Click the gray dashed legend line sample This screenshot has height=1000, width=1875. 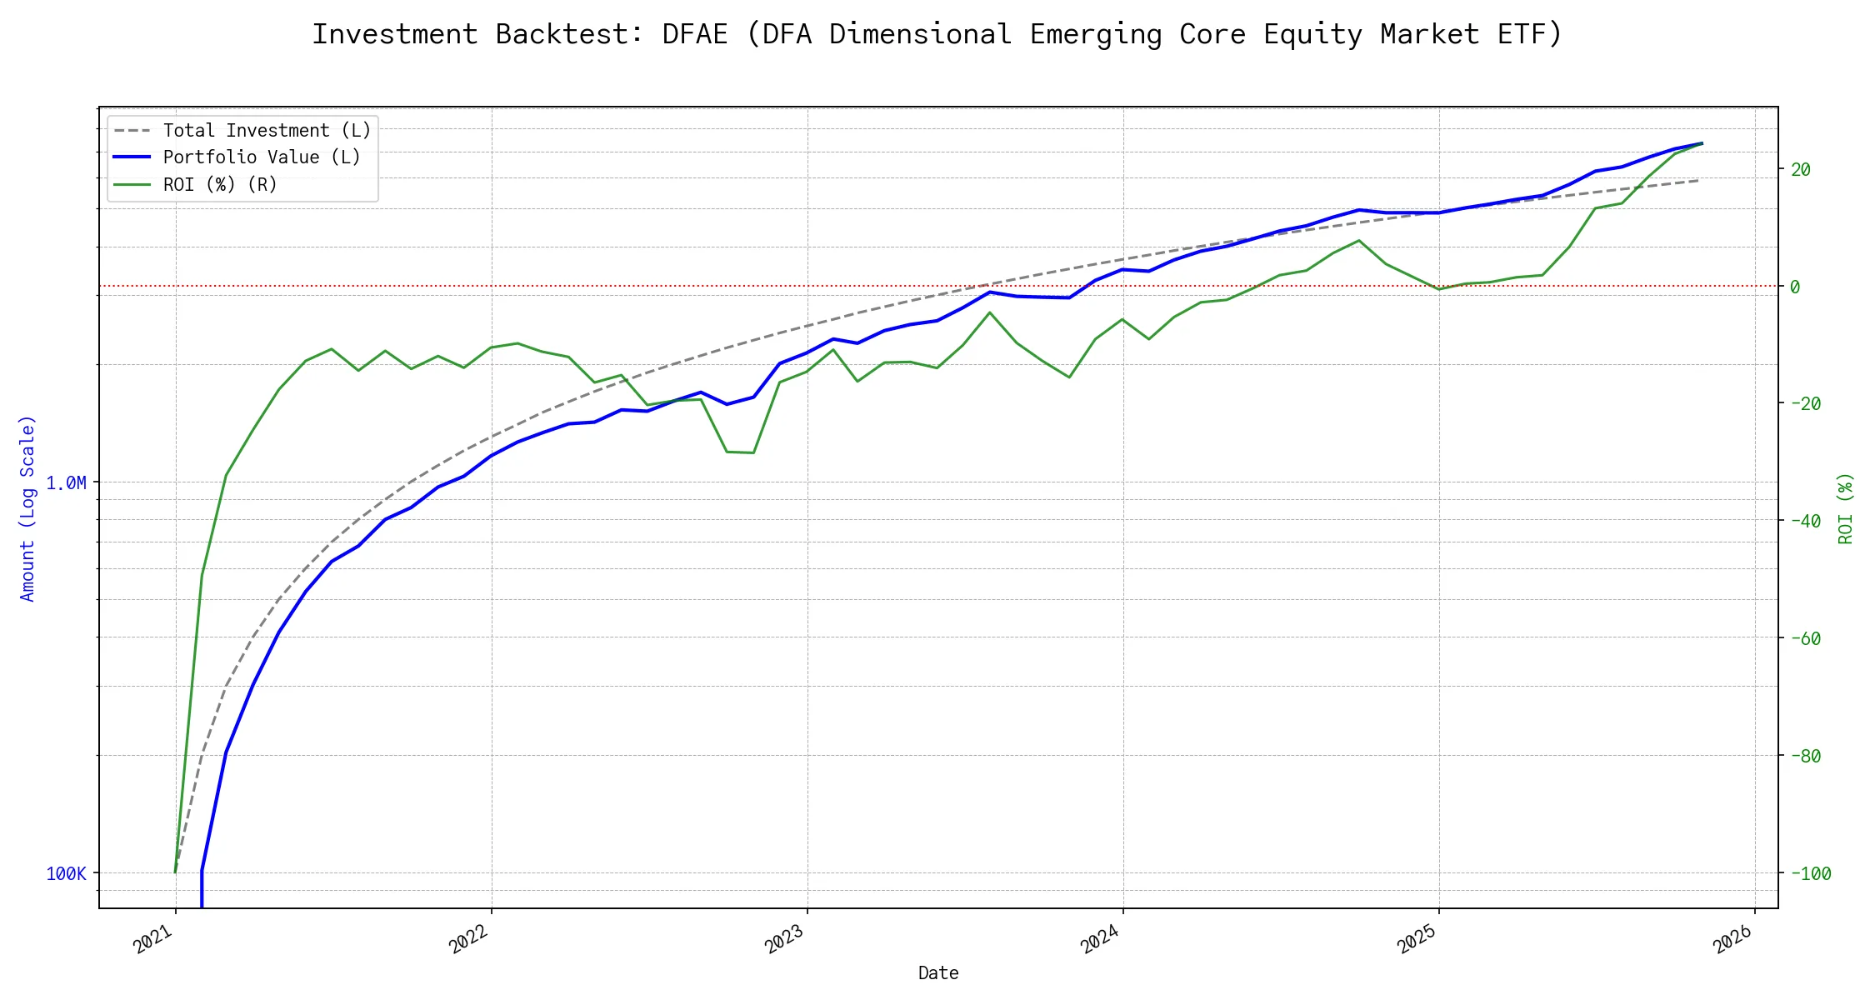(x=132, y=131)
